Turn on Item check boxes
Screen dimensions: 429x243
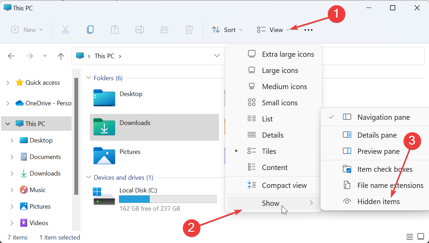pos(384,169)
